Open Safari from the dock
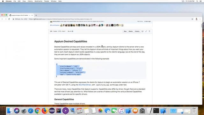 tap(31, 111)
